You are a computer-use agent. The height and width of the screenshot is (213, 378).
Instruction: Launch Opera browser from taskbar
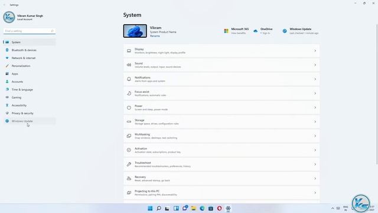click(x=219, y=208)
